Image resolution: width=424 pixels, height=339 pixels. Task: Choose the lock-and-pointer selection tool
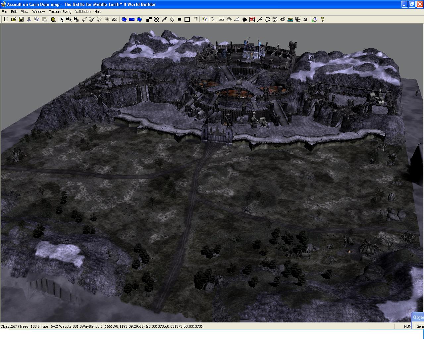[69, 20]
